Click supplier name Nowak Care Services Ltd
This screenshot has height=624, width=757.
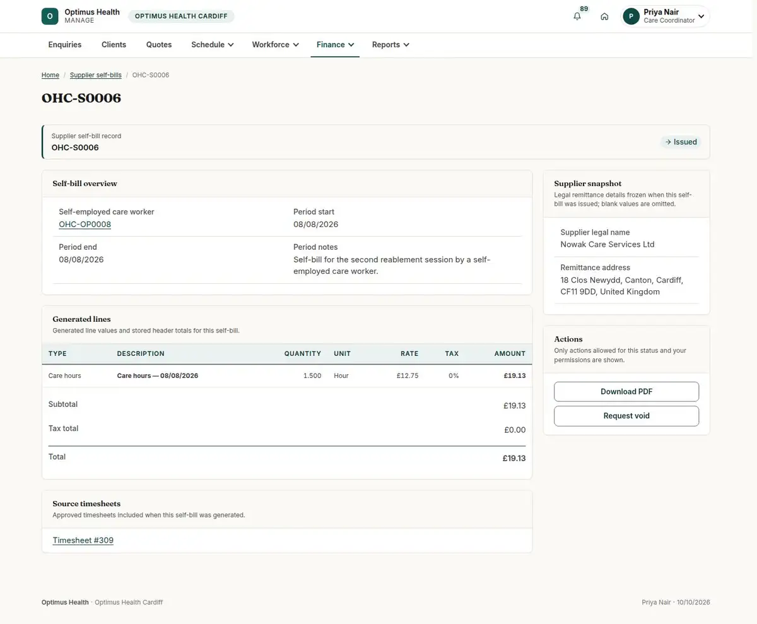tap(607, 244)
